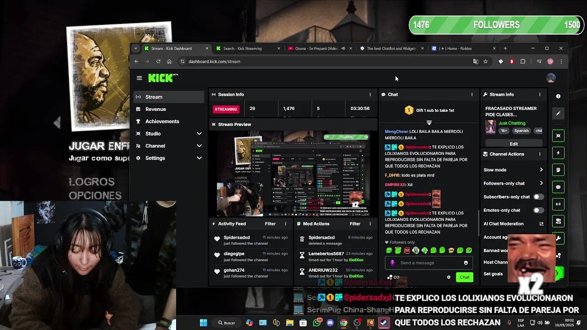Open AI Chat Moderation external link icon

[x=542, y=224]
